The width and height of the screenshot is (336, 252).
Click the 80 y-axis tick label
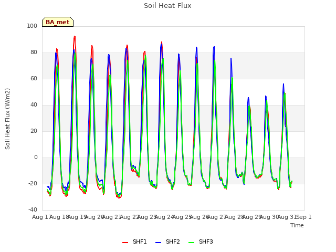point(34,52)
